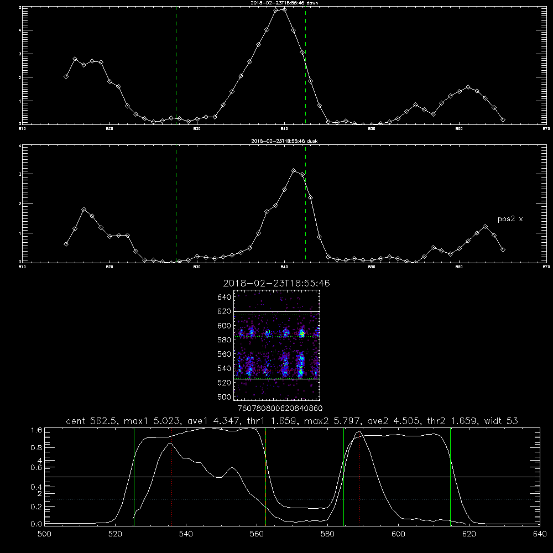The image size is (553, 553).
Task: Click the 'widt 53' value
Action: pyautogui.click(x=501, y=421)
